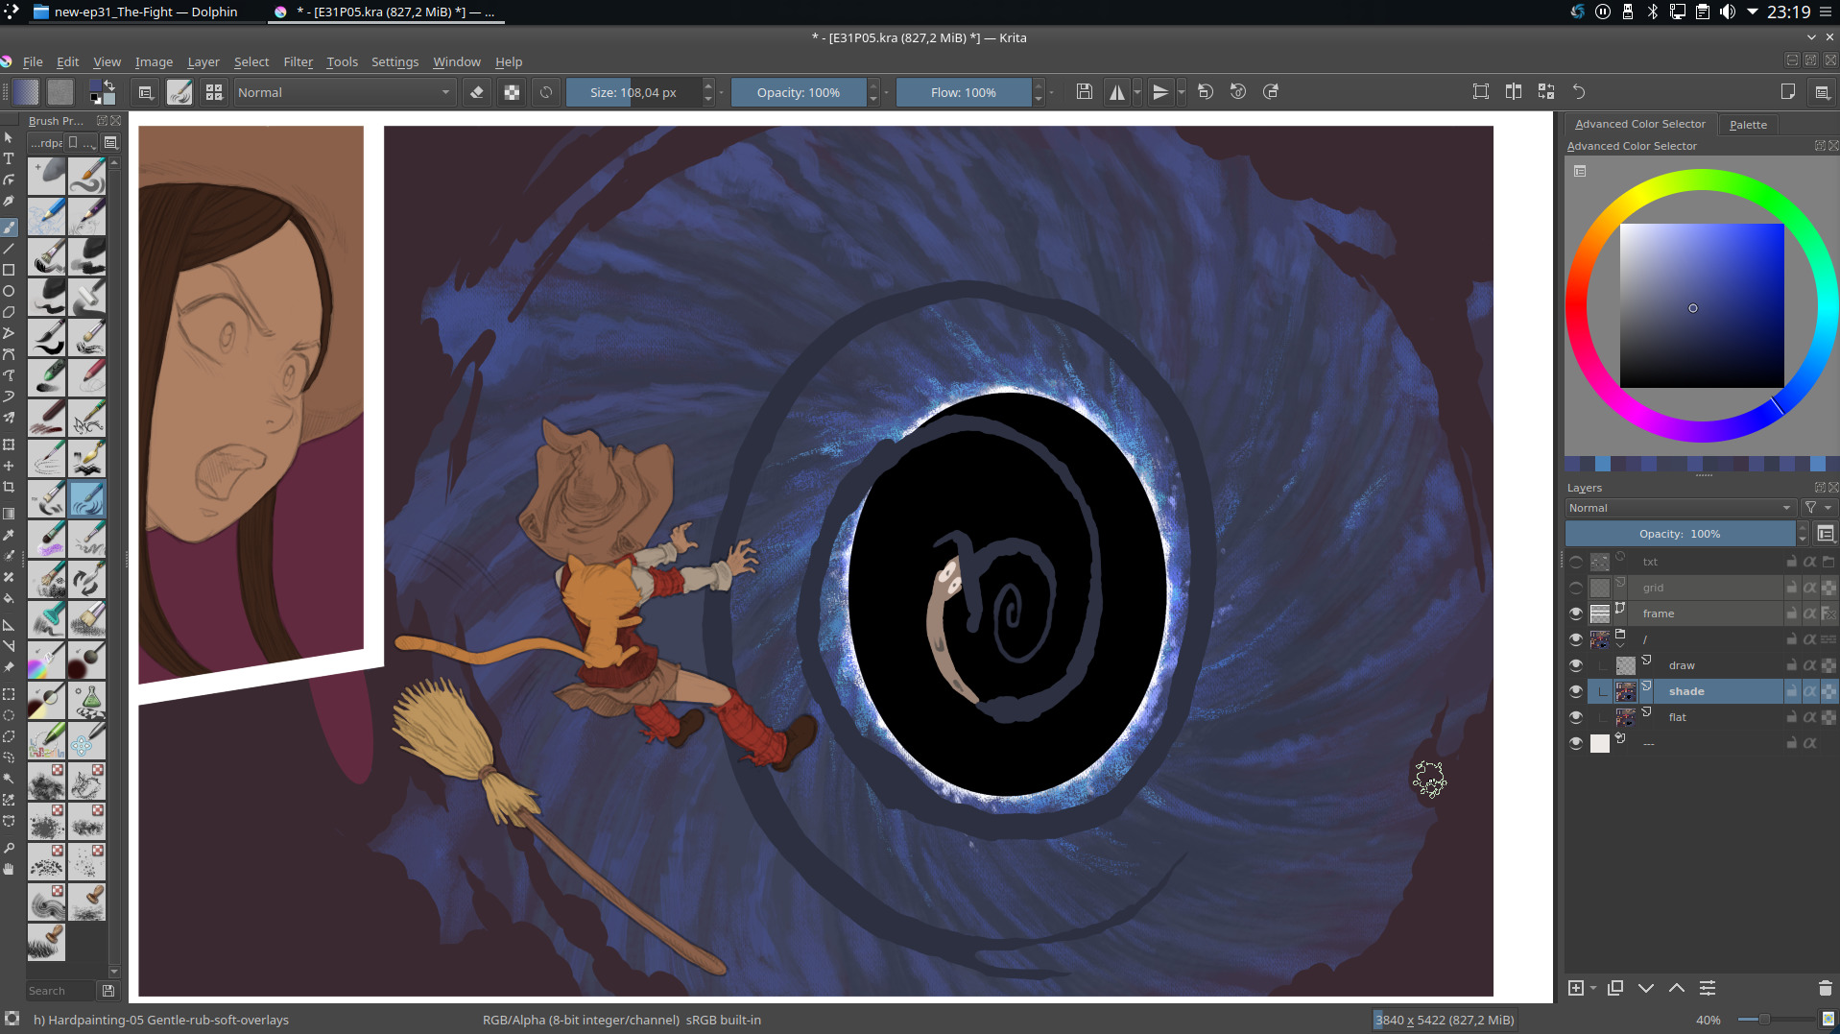
Task: Switch to the Palette tab
Action: click(1747, 124)
